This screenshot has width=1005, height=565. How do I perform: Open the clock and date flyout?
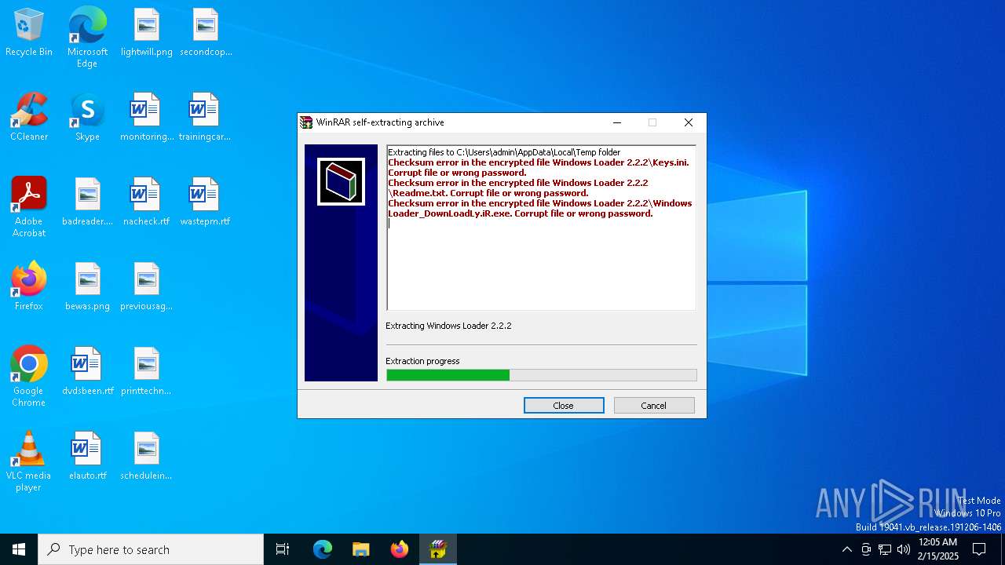937,549
